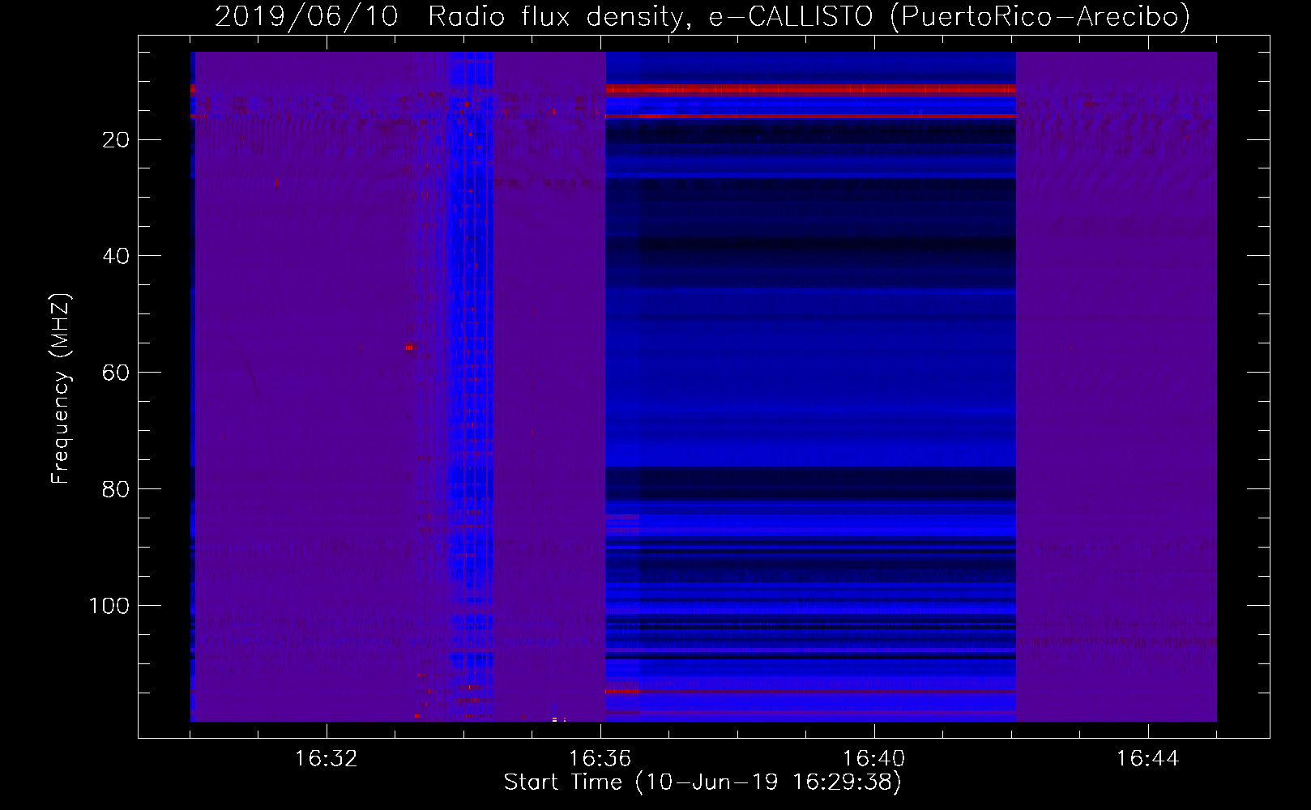This screenshot has height=810, width=1311.
Task: Click the 40 frequency tick label
Action: coord(116,256)
